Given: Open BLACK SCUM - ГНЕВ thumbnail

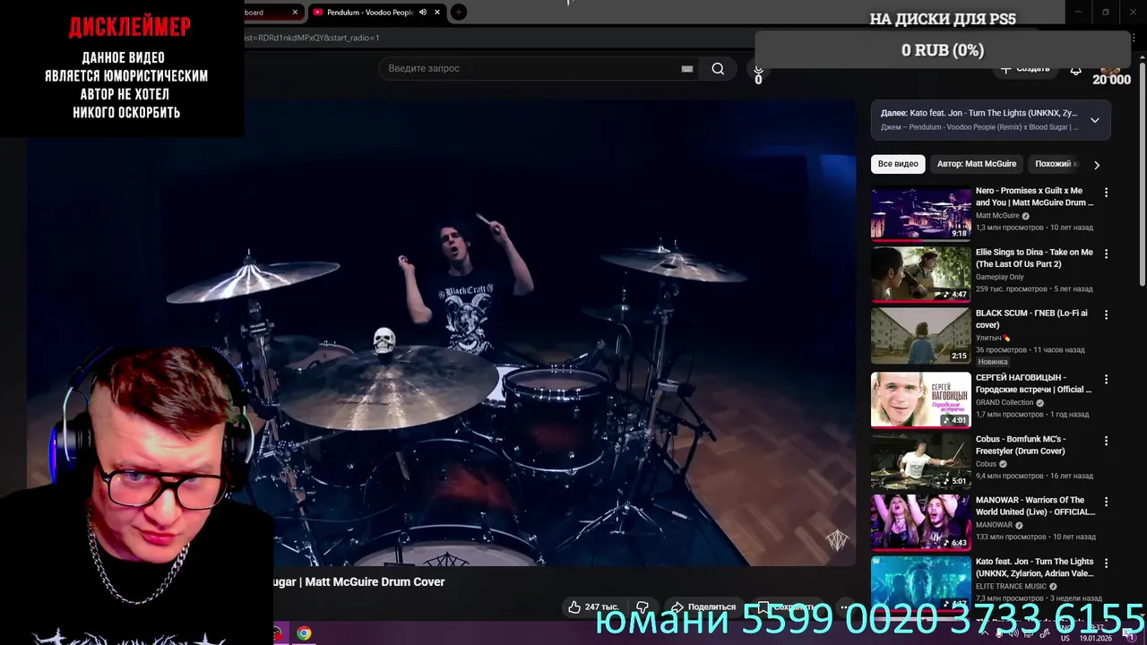Looking at the screenshot, I should (921, 336).
